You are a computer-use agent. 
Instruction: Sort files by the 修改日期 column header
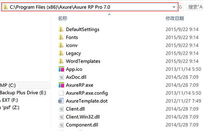(x=175, y=19)
